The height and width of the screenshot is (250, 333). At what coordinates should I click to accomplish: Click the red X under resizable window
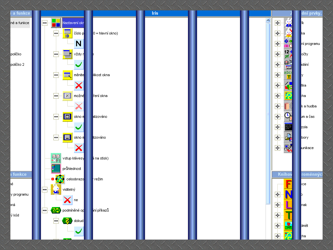coord(79,85)
